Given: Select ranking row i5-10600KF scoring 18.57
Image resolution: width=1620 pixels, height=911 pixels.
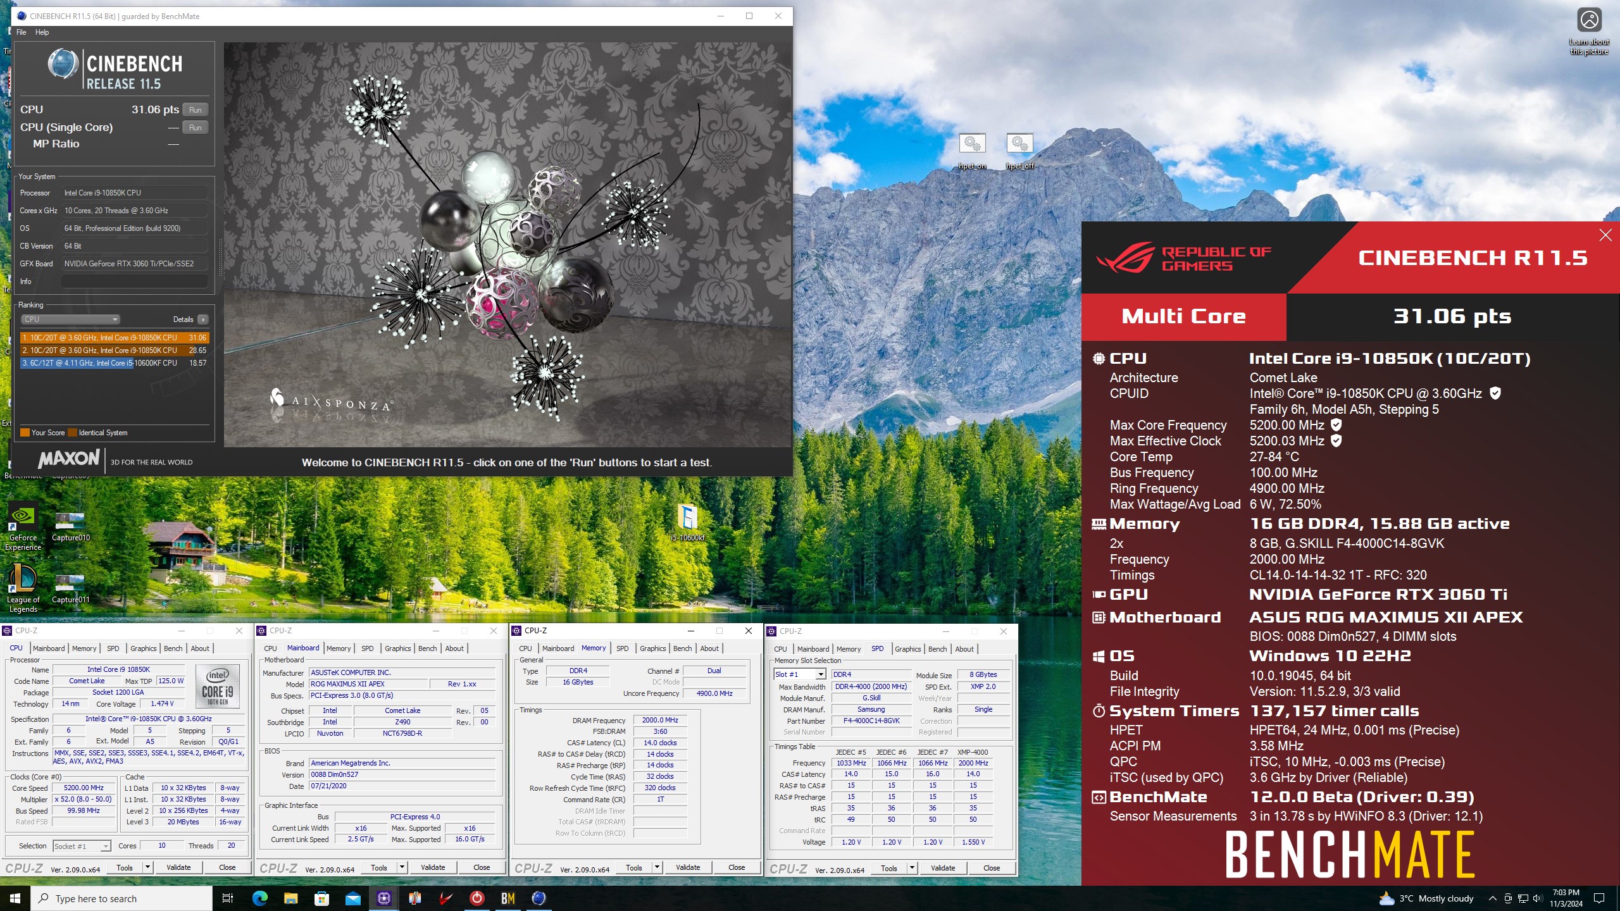Looking at the screenshot, I should [115, 363].
